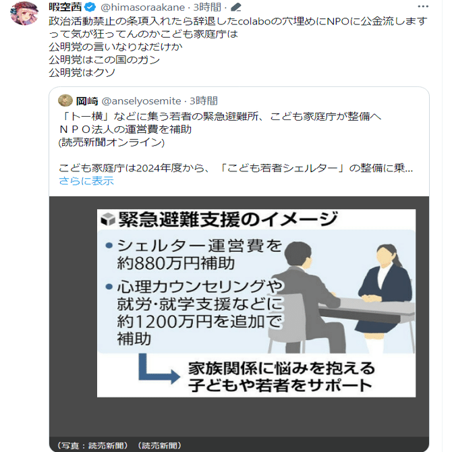Expand quoted post with さらに表示

(x=86, y=181)
